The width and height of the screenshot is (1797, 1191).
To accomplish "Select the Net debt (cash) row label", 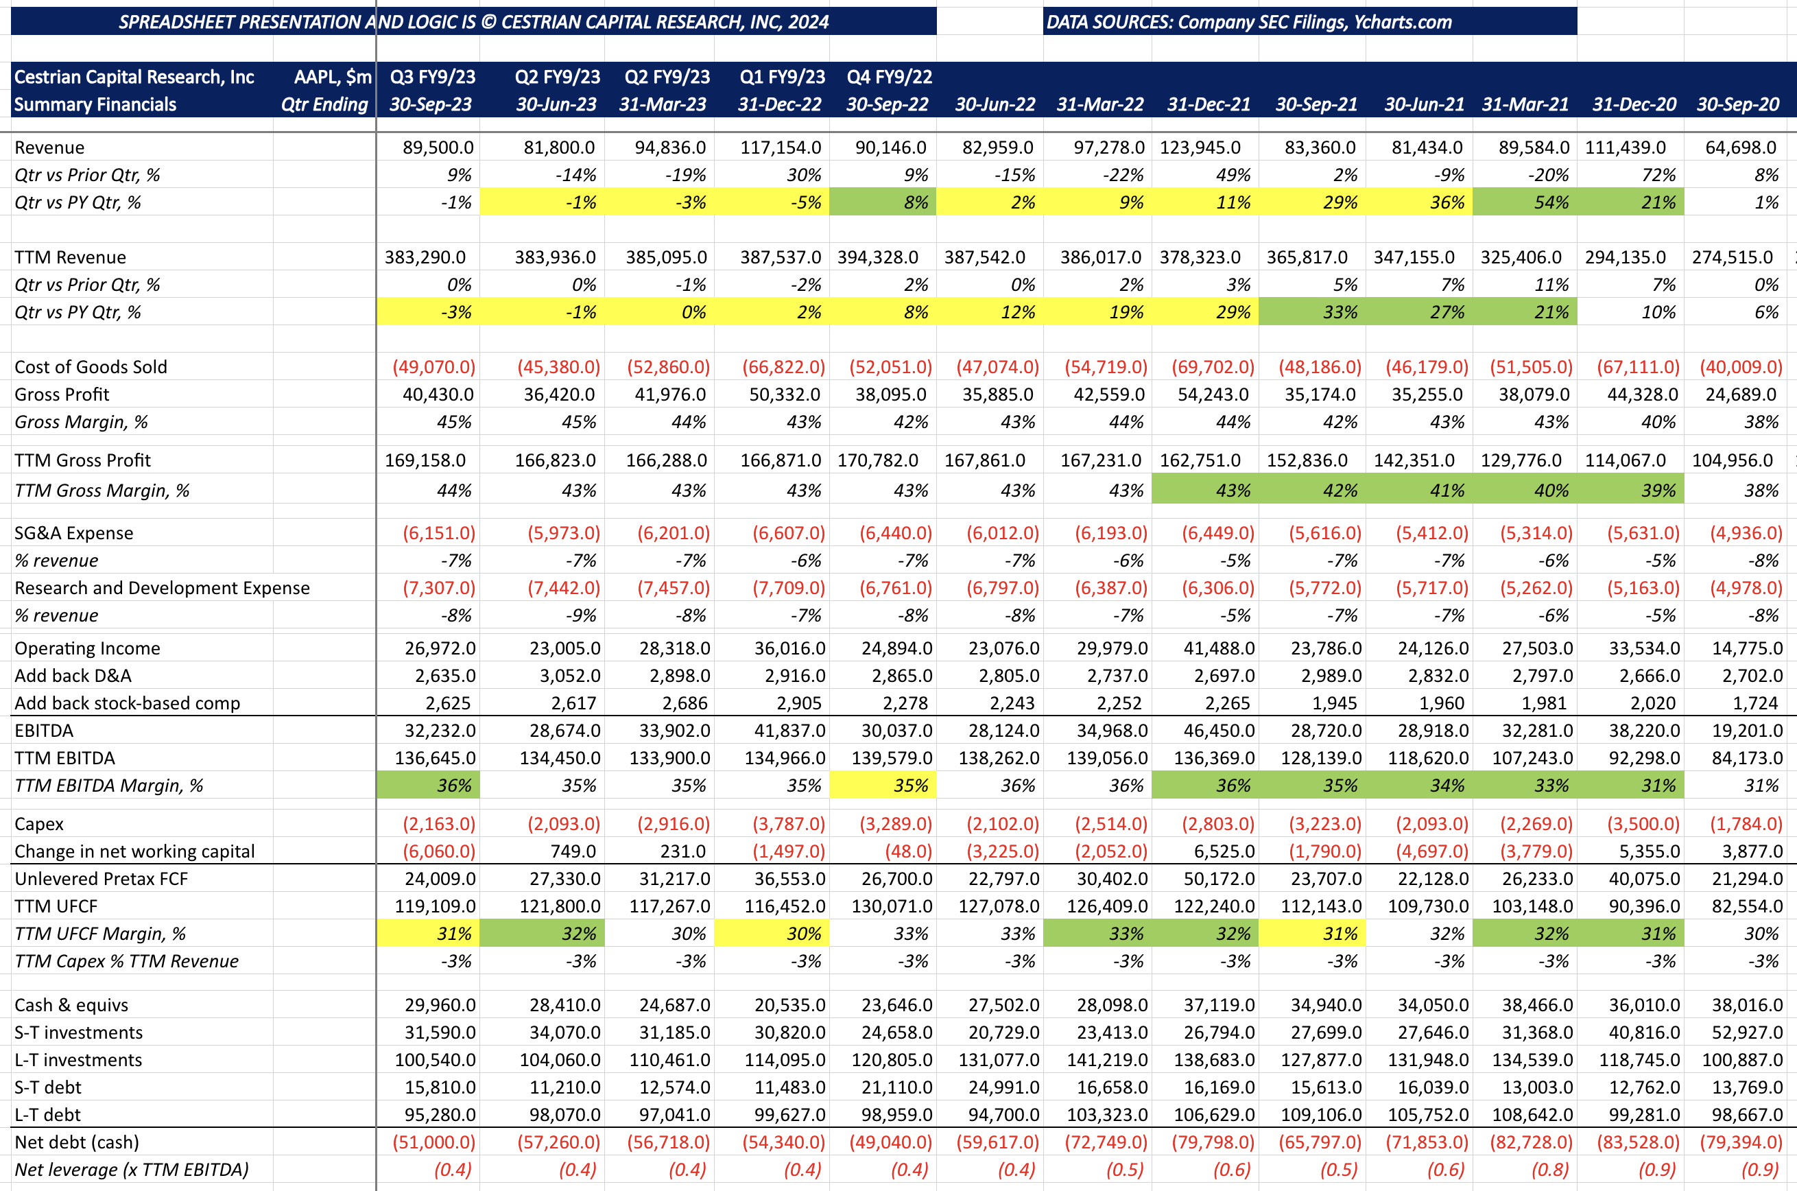I will [77, 1142].
